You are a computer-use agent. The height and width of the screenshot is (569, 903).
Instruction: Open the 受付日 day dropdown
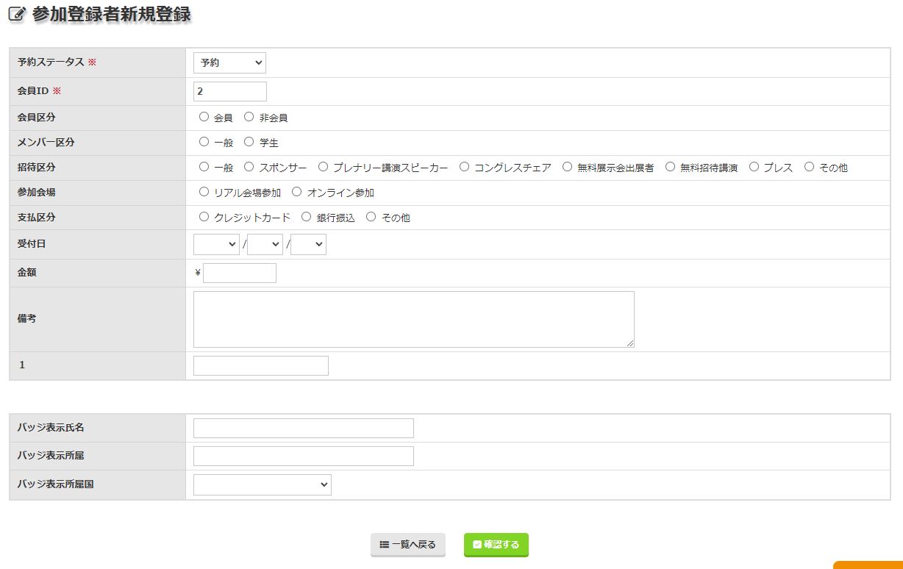click(x=308, y=245)
